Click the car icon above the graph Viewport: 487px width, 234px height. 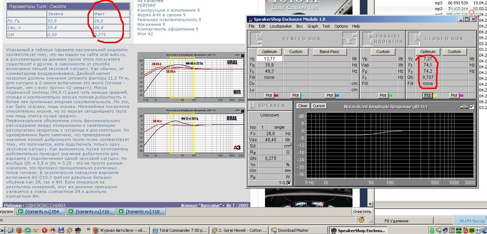(x=464, y=106)
